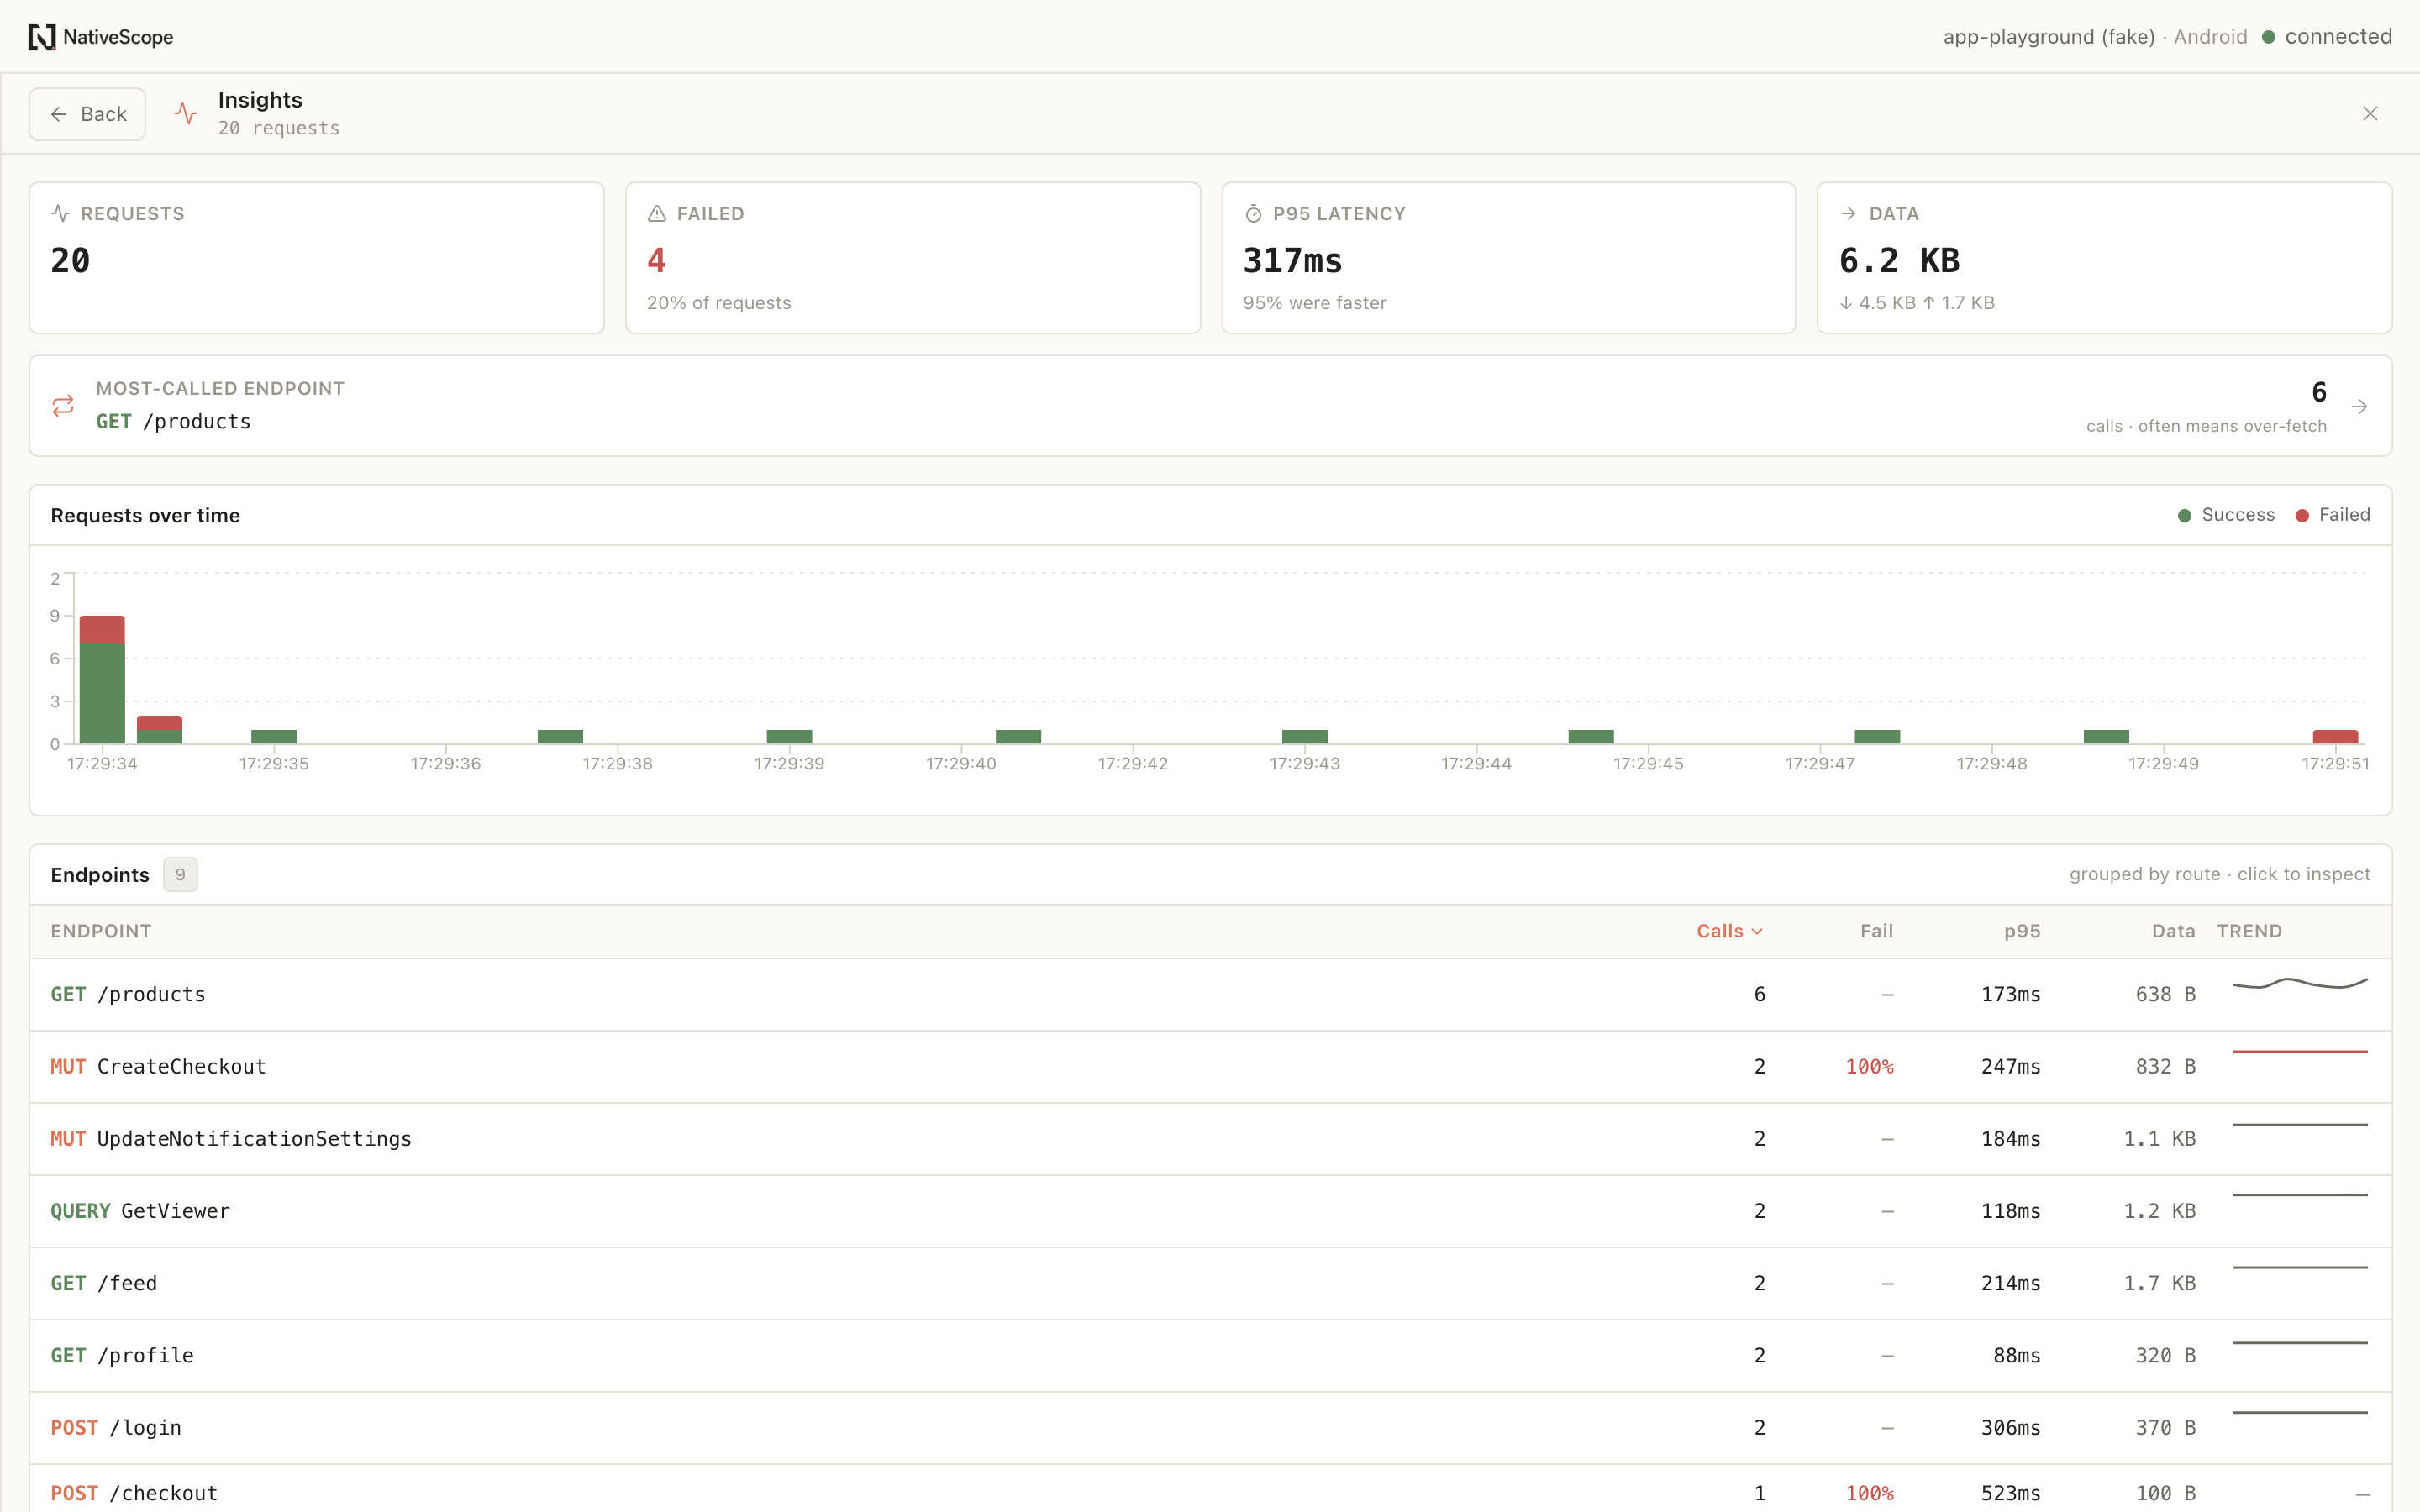
Task: Click the 20% of requests text
Action: (718, 303)
